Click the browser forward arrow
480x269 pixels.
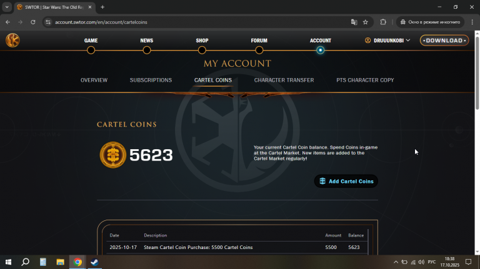coord(20,22)
